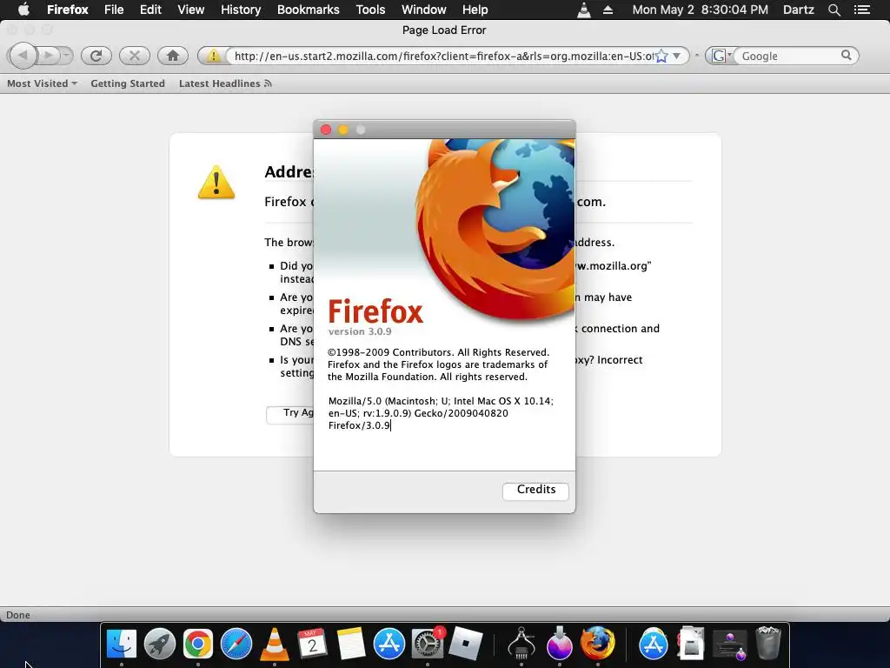Click into the Google search box
The image size is (890, 668).
point(787,56)
